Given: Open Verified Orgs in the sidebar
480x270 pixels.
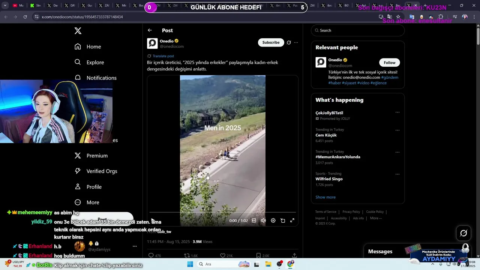Looking at the screenshot, I should point(96,171).
